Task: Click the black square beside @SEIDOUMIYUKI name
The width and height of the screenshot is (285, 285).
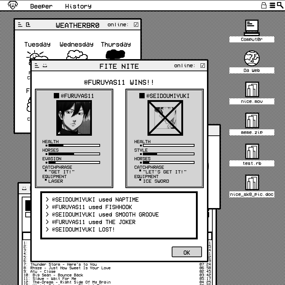Action: (142, 95)
